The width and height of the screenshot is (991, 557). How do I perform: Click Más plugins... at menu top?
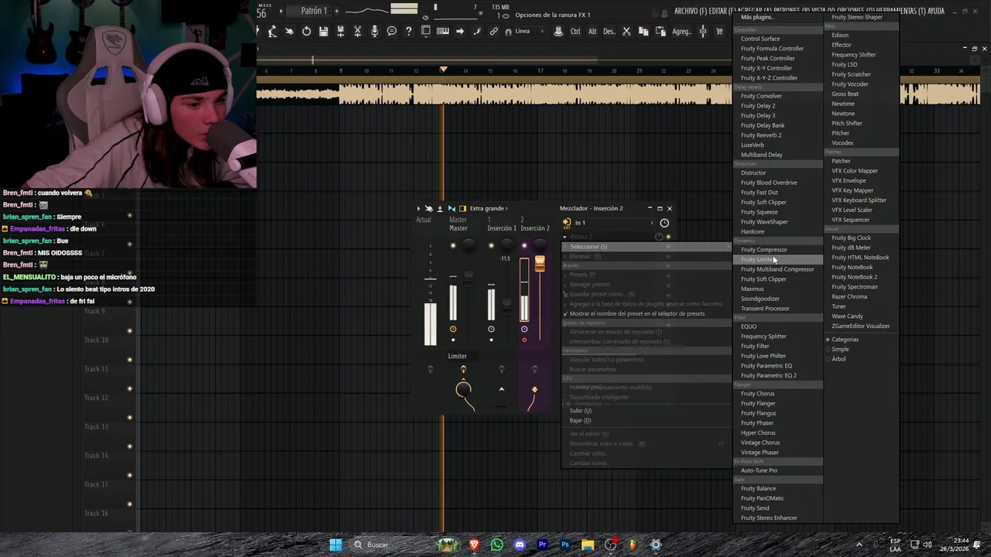point(756,17)
